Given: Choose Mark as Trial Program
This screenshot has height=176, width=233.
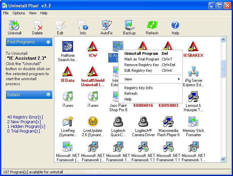Looking at the screenshot, I should [150, 59].
